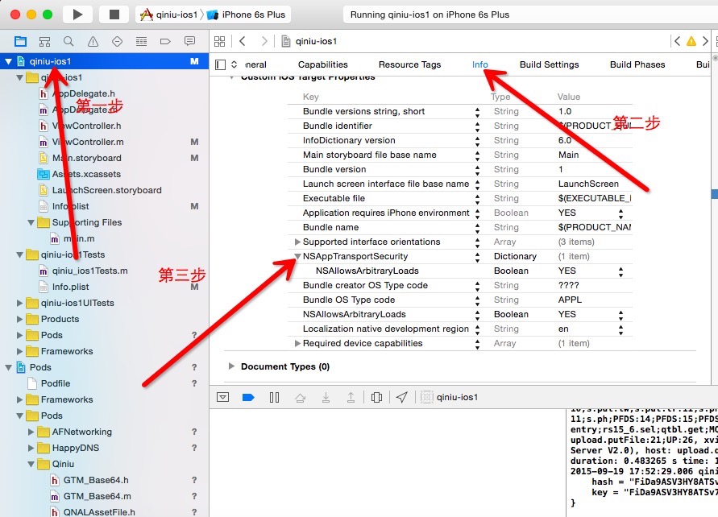Expand the Document Types section

point(231,366)
